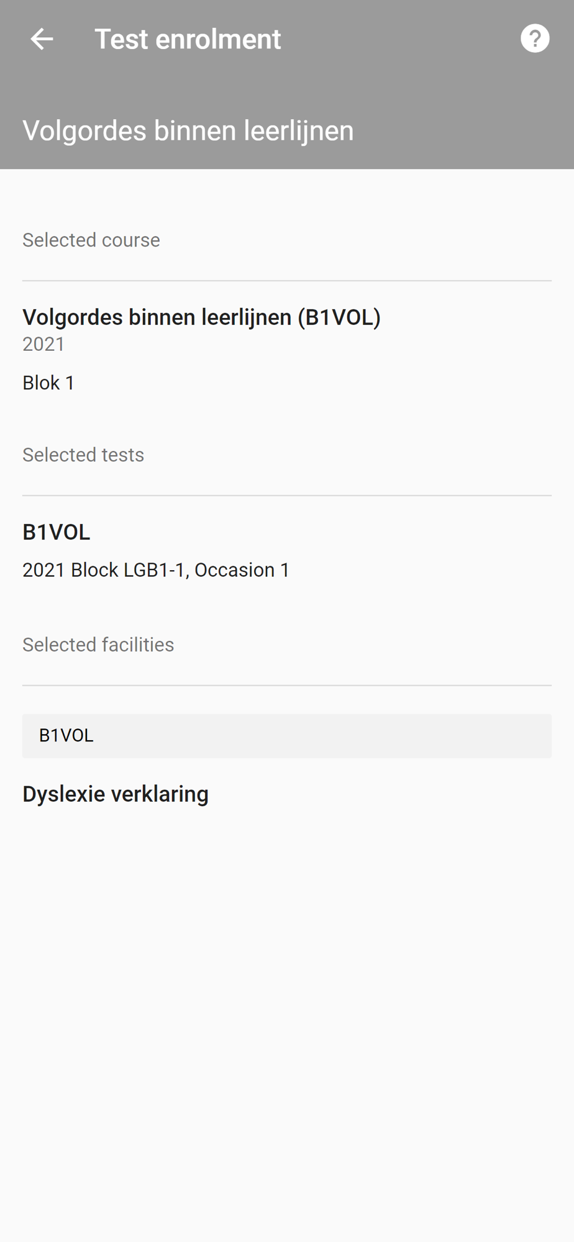
Task: Open the B1VOL test entry
Action: [x=57, y=532]
